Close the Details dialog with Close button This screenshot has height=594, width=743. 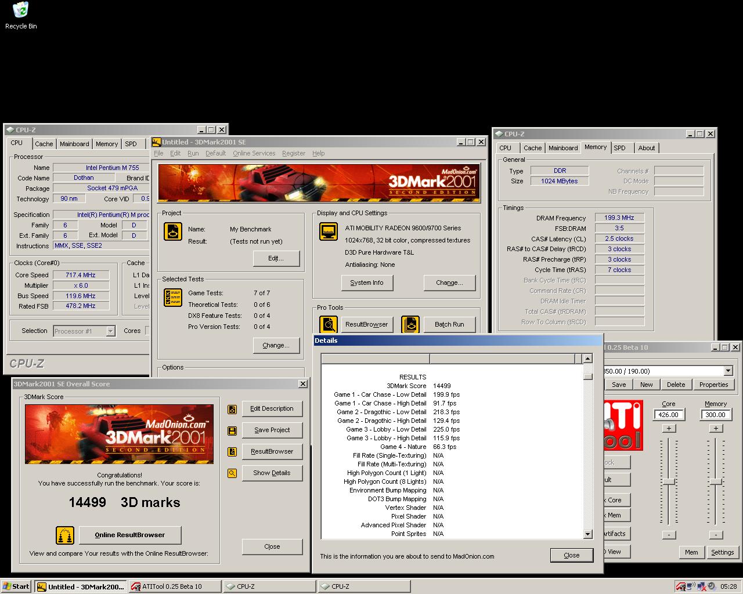(x=572, y=555)
